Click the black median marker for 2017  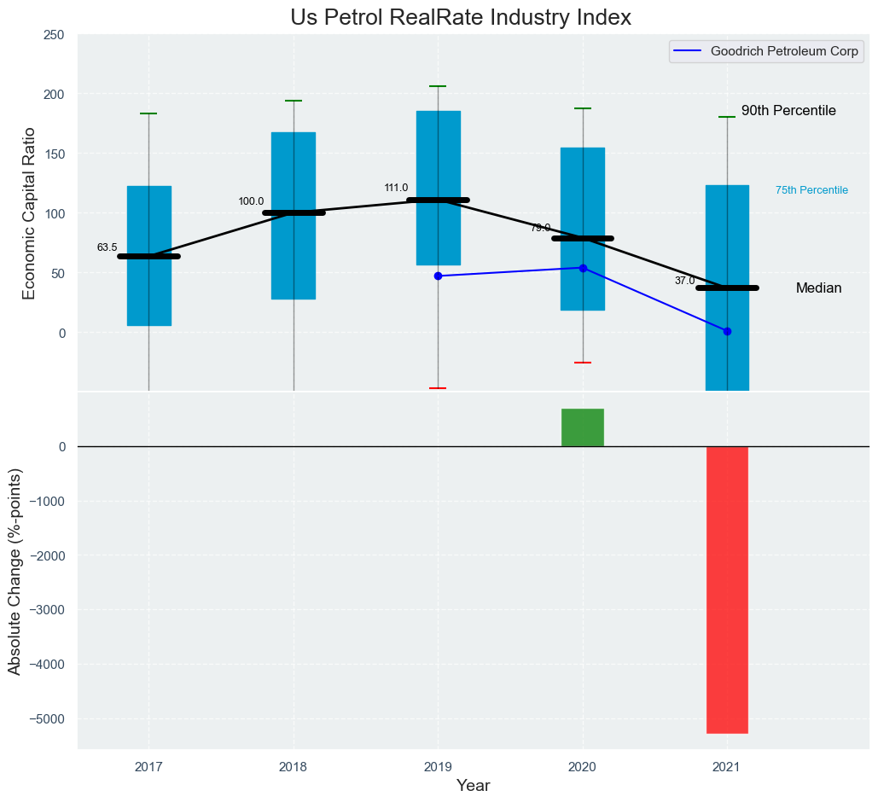[149, 257]
